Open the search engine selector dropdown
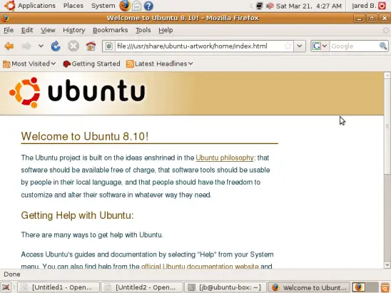The width and height of the screenshot is (391, 293). (320, 46)
